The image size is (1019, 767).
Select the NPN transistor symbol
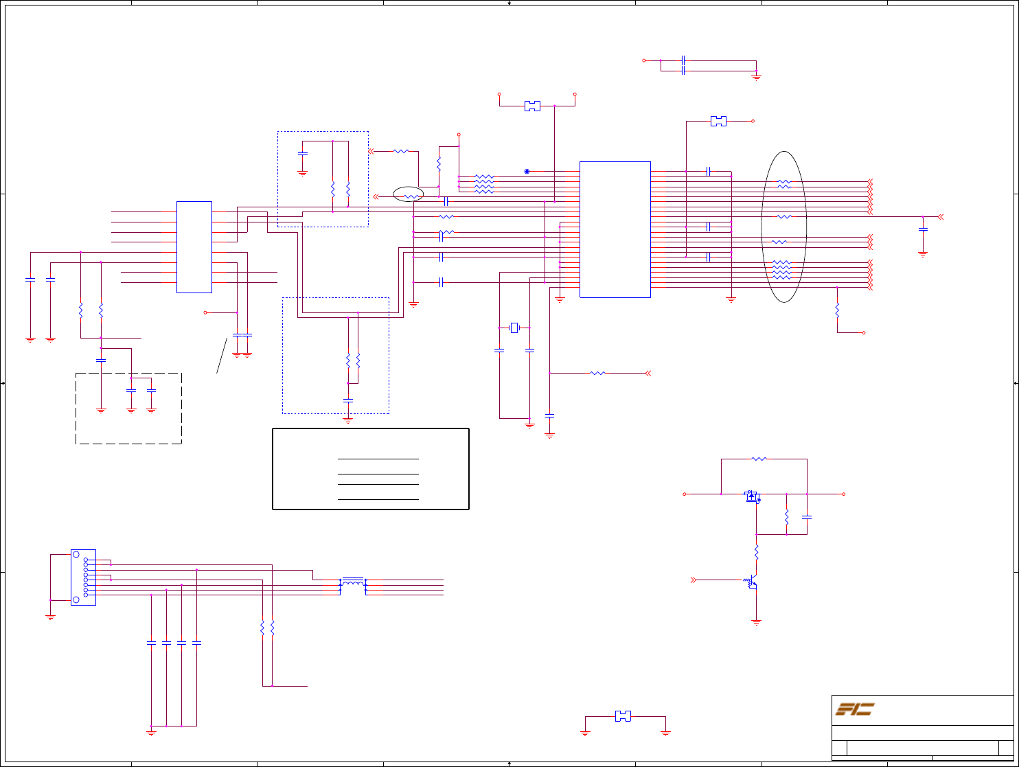point(751,582)
